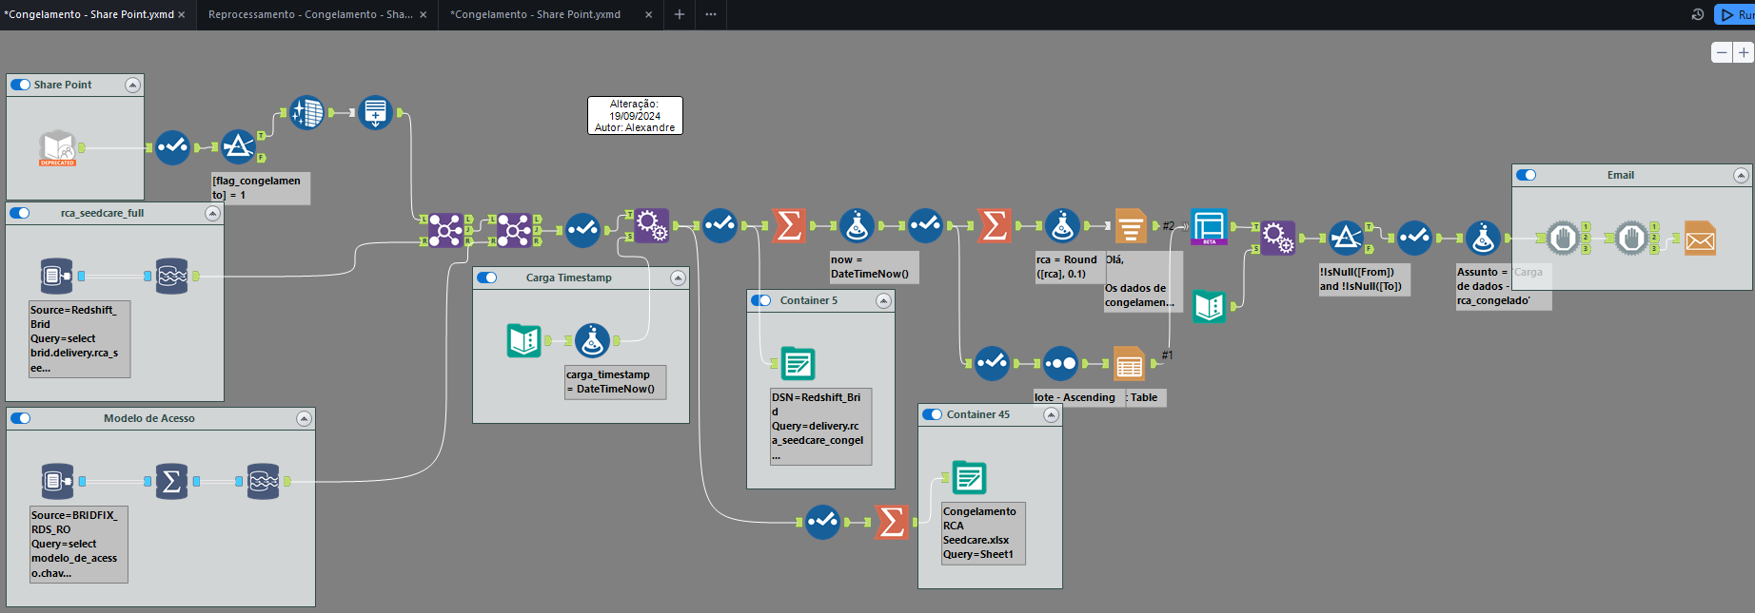
Task: Click the Summarize tool before Container 45
Action: click(892, 522)
